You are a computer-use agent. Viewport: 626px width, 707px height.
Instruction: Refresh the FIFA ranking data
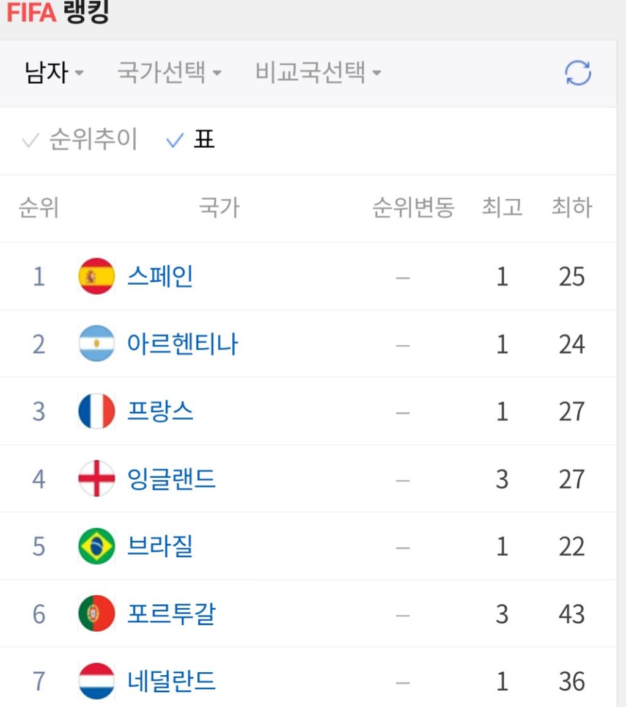pos(577,71)
